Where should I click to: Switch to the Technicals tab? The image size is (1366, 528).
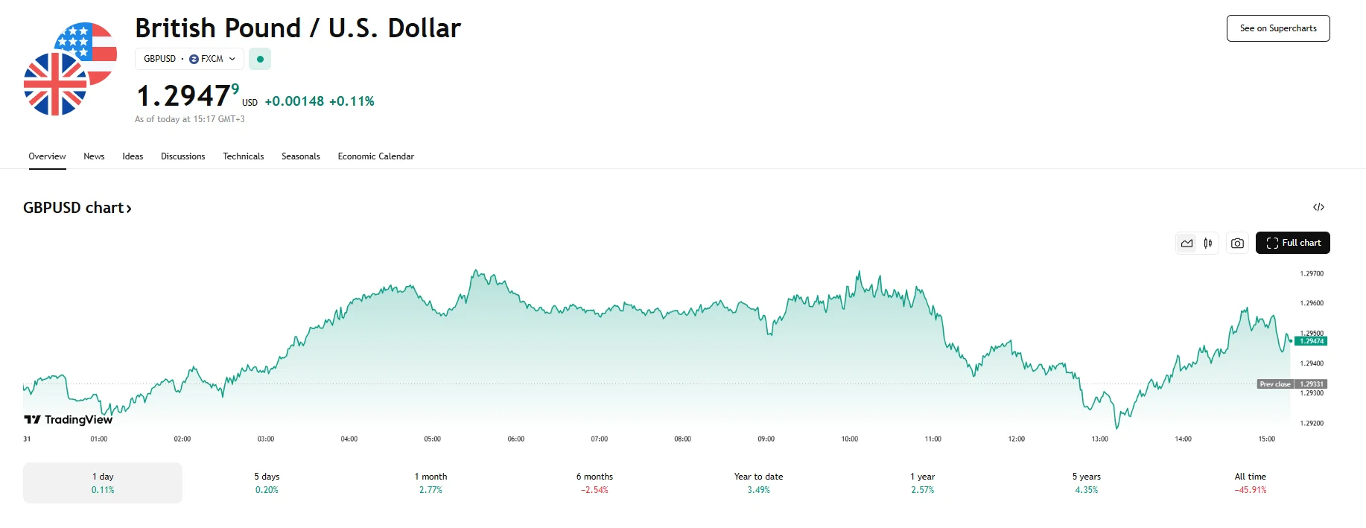coord(244,156)
